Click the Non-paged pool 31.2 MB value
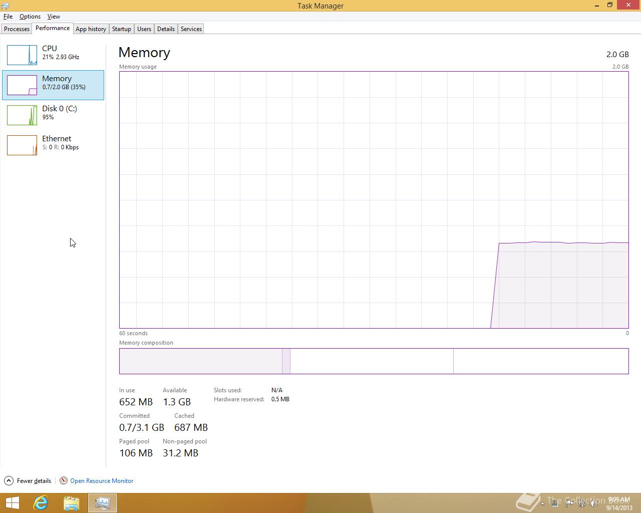The image size is (641, 513). (180, 453)
